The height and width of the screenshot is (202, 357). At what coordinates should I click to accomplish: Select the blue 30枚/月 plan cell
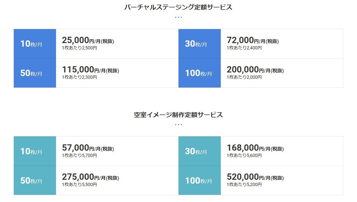pos(200,44)
